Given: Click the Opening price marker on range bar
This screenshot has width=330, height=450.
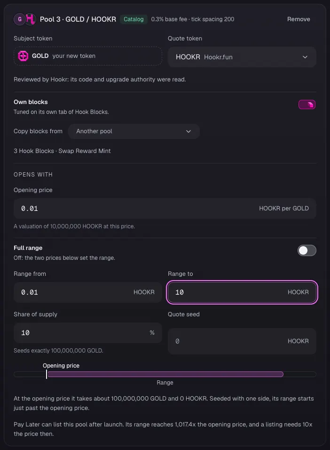Looking at the screenshot, I should tap(47, 374).
